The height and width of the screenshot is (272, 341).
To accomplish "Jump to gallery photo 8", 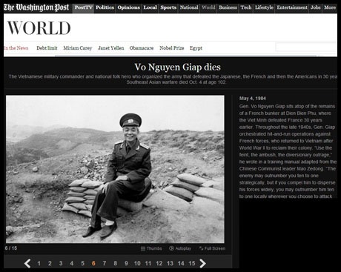I will pos(115,263).
